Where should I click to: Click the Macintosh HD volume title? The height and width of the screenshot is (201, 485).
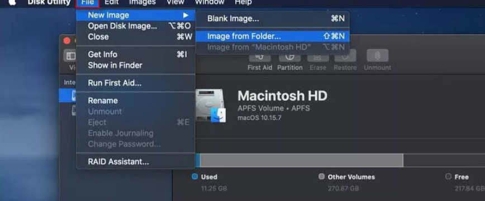(282, 96)
